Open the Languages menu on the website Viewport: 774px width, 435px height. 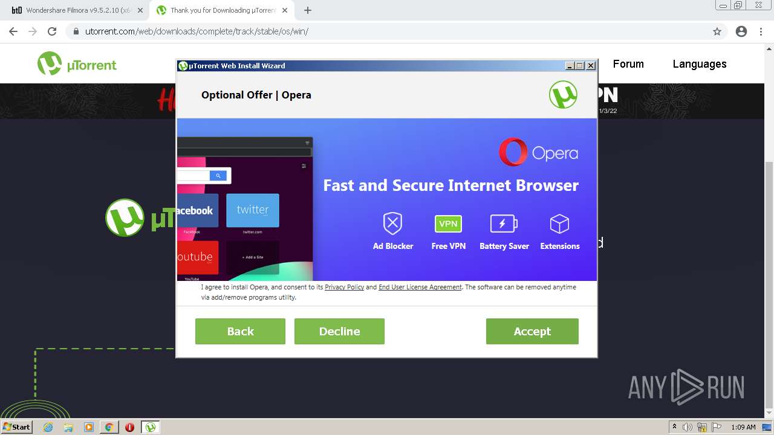tap(700, 64)
